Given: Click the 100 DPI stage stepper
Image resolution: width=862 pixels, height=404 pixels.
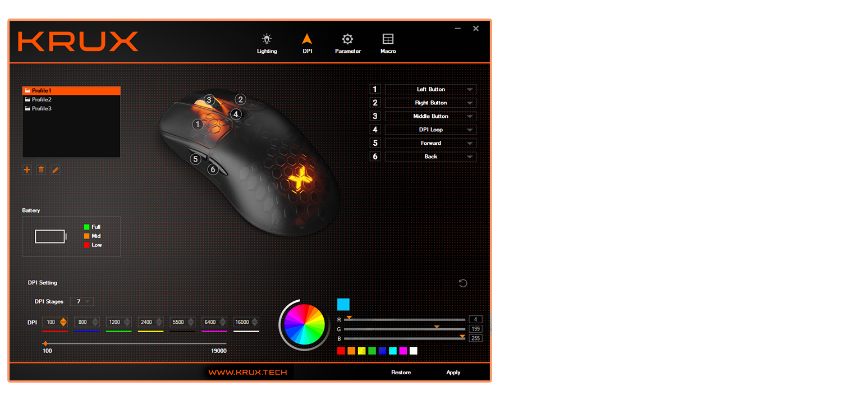Looking at the screenshot, I should pos(63,322).
